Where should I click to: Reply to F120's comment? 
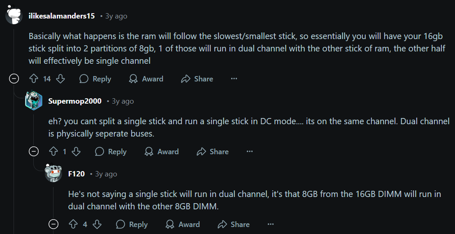[x=132, y=225]
